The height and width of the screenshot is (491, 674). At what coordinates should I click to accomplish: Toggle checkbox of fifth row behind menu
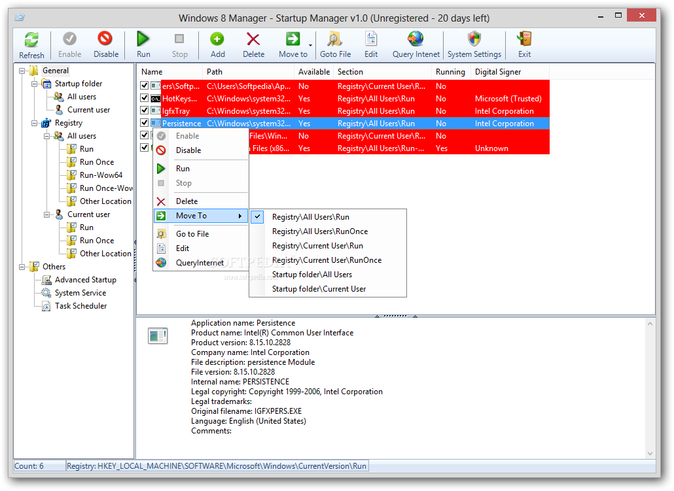click(145, 135)
